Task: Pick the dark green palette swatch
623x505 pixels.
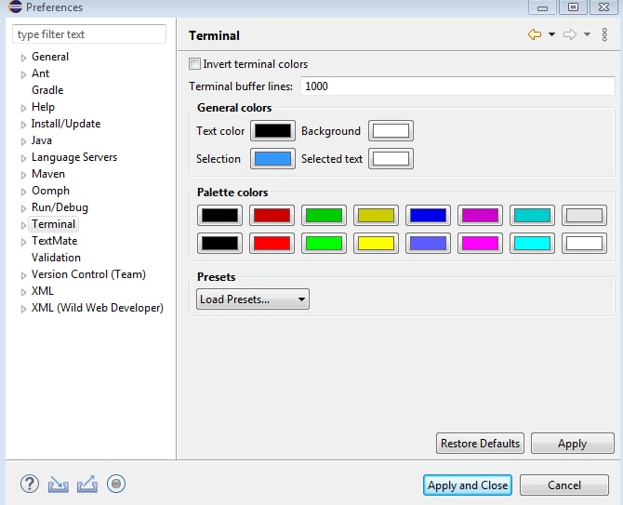Action: coord(324,216)
